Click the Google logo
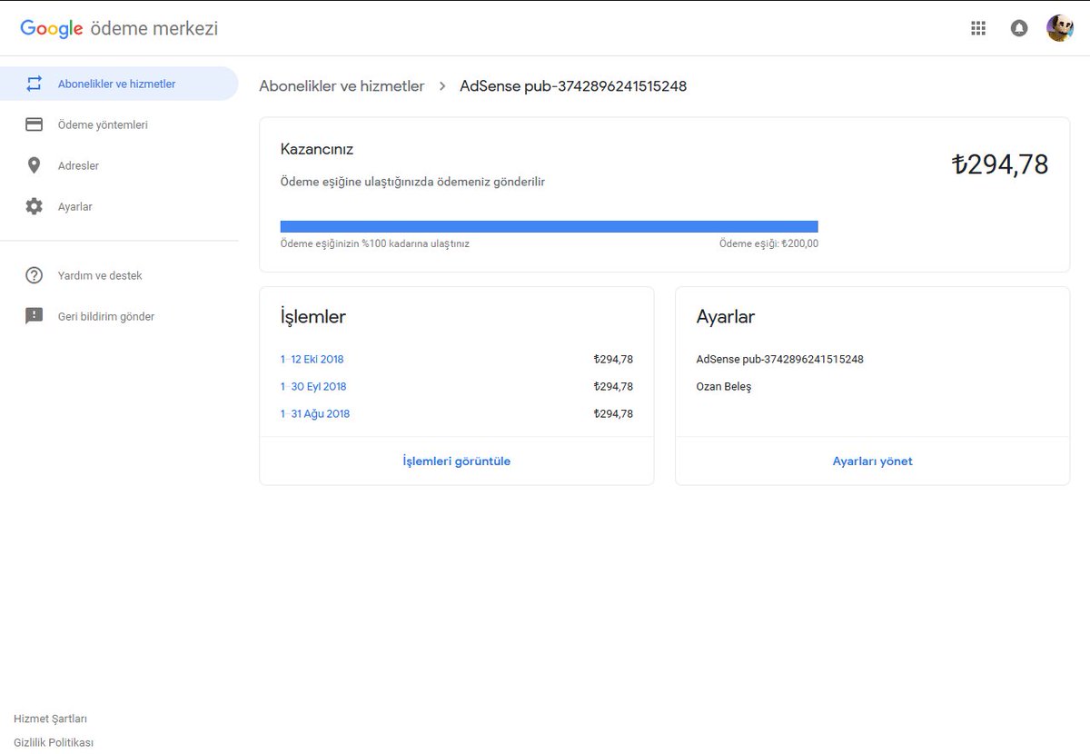 [x=52, y=29]
